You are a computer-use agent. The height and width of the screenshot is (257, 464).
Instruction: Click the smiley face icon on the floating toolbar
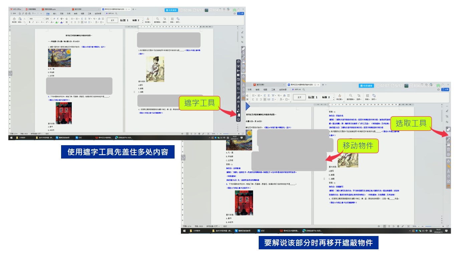[238, 119]
